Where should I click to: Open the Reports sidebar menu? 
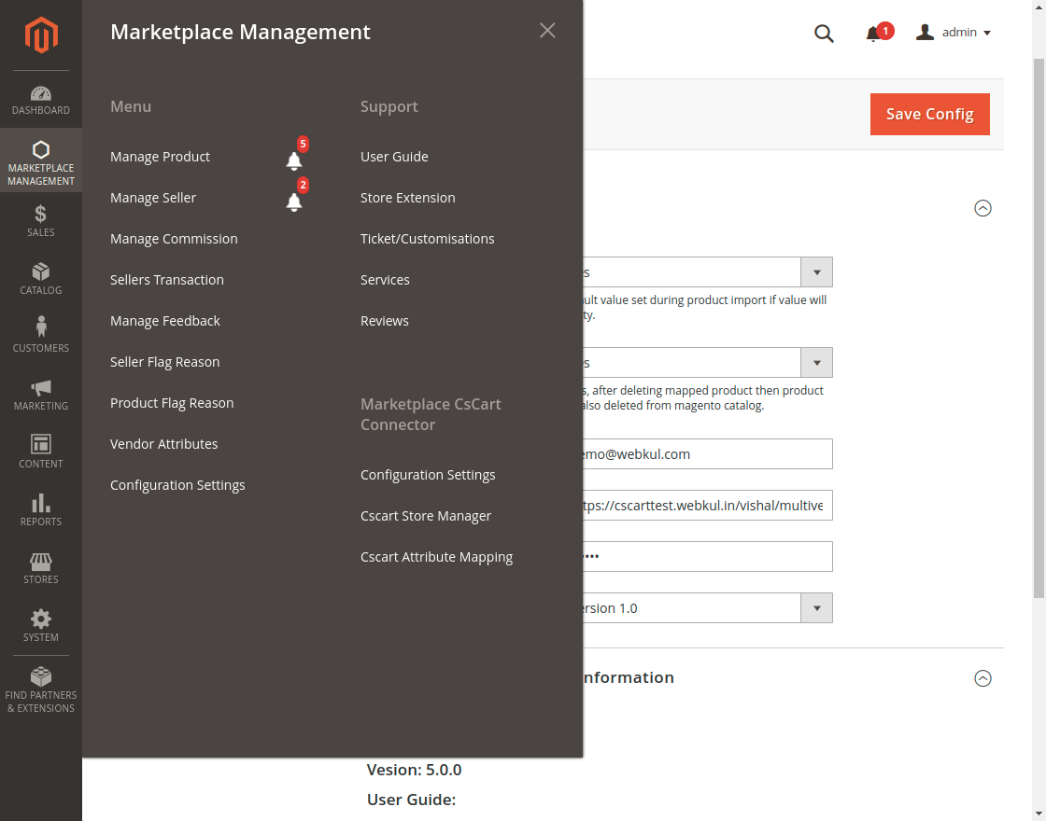coord(41,510)
